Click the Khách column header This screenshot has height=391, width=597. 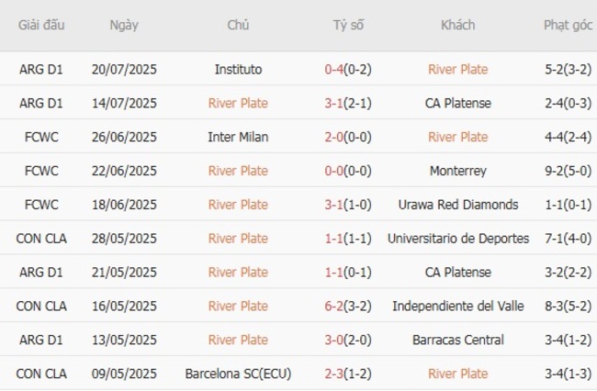[457, 25]
